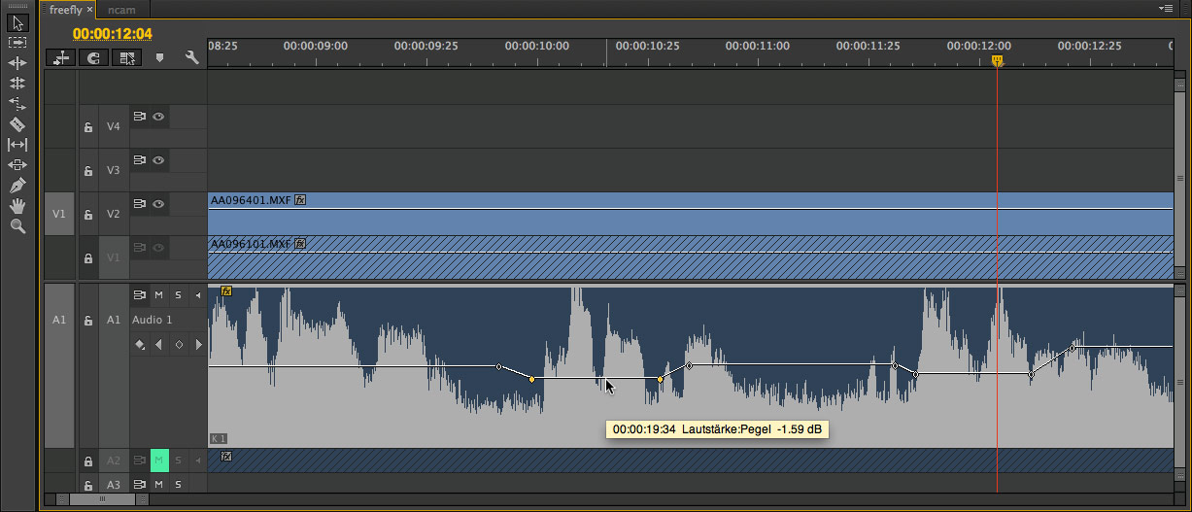Switch to the ncam sequence tab
Screen dimensions: 1192x512
[x=121, y=10]
